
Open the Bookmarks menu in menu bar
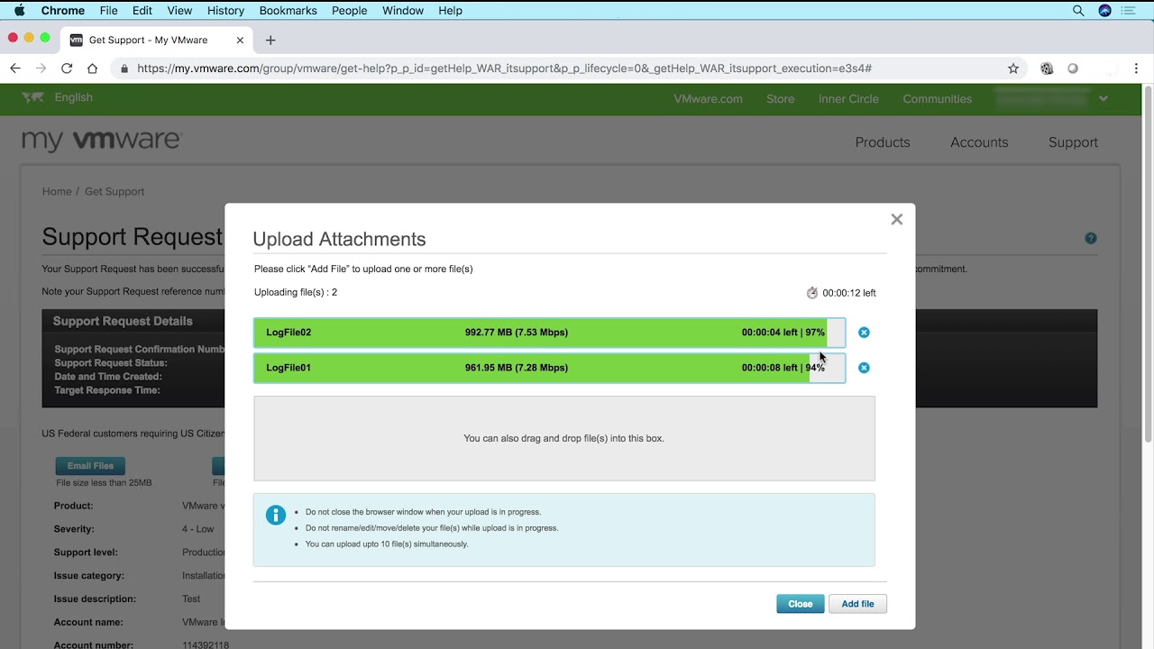pos(288,11)
